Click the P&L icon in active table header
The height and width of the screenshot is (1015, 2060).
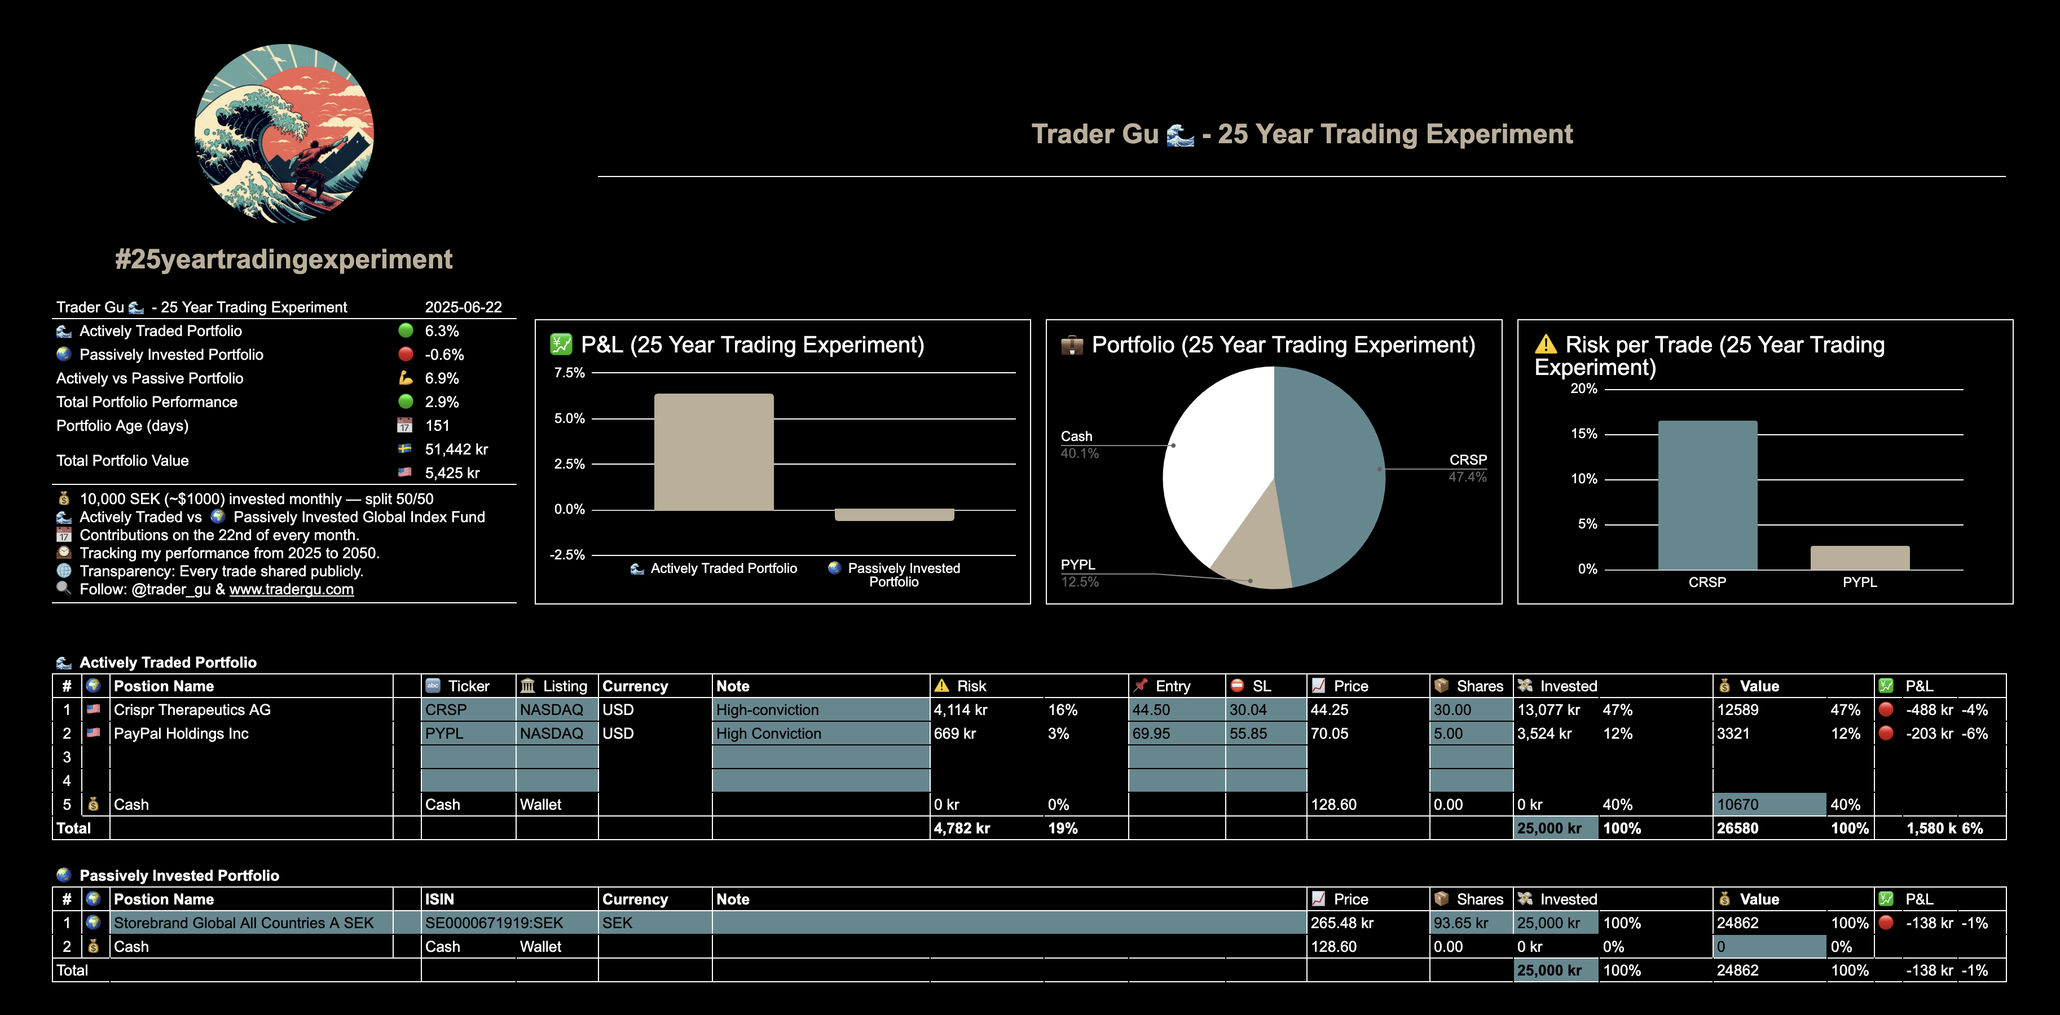pyautogui.click(x=1886, y=686)
